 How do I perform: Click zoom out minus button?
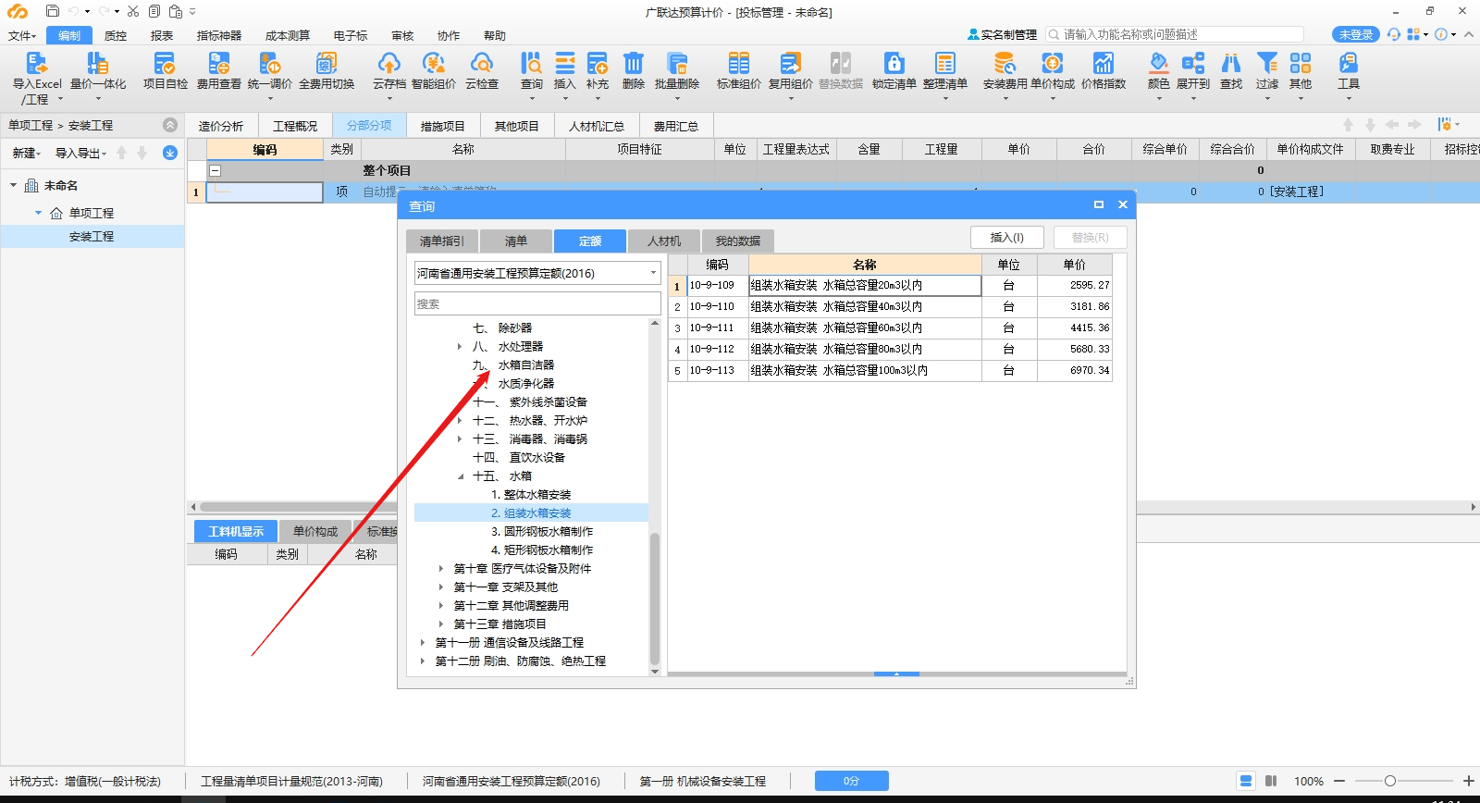1339,781
